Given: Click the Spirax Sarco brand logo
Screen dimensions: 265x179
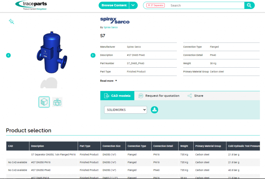Looking at the screenshot, I should 115,21.
